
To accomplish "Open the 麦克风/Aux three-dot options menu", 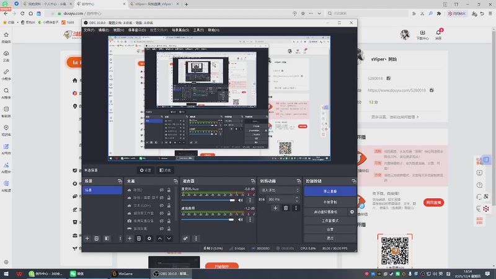I will (250, 200).
